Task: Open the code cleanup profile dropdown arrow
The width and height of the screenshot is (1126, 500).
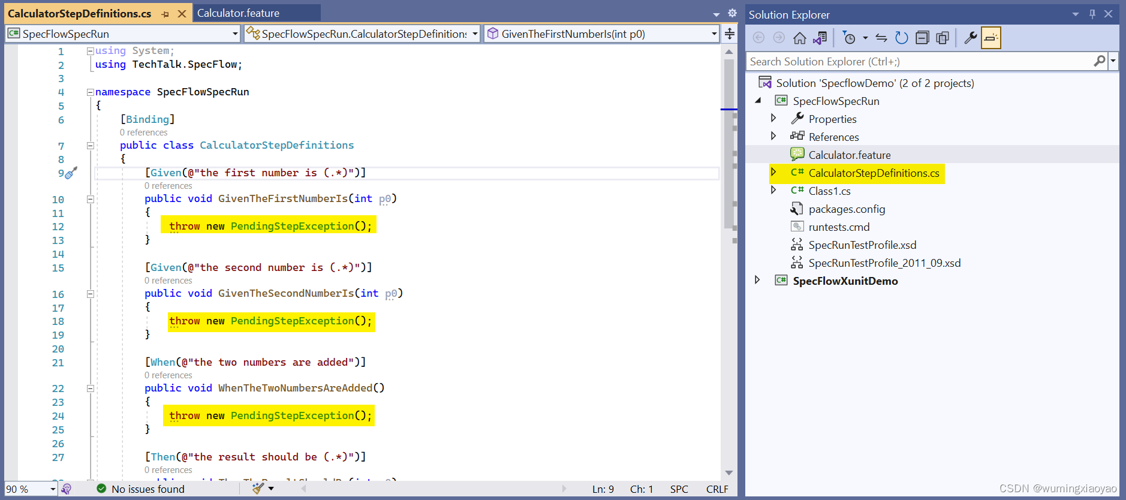Action: click(x=272, y=489)
